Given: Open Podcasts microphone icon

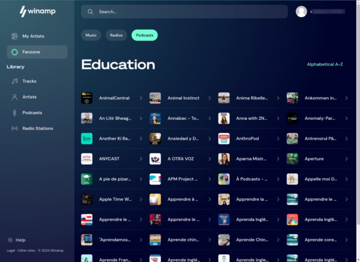Looking at the screenshot, I should click(x=14, y=113).
